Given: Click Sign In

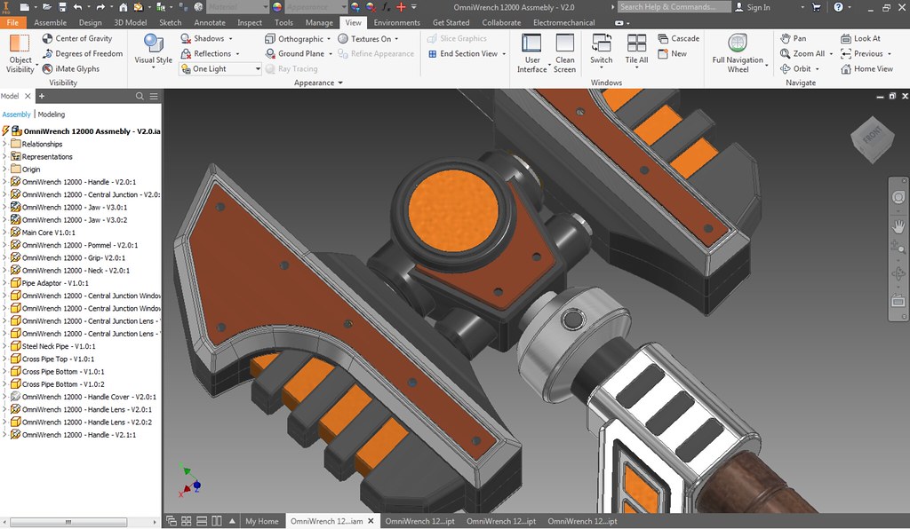Looking at the screenshot, I should tap(752, 7).
